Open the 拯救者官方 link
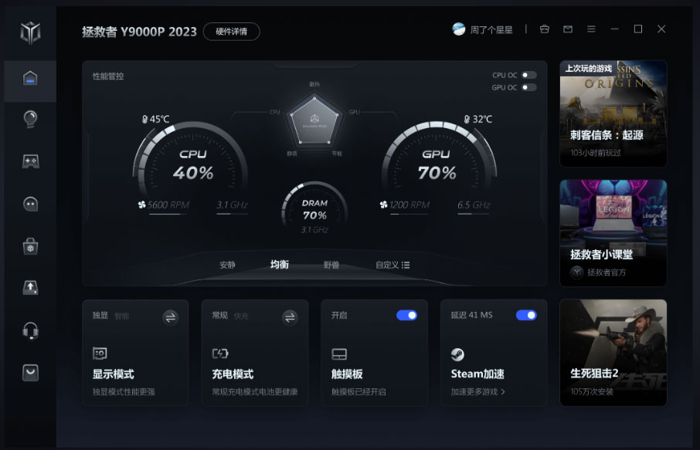Screen dimensions: 700x450 (x=607, y=272)
